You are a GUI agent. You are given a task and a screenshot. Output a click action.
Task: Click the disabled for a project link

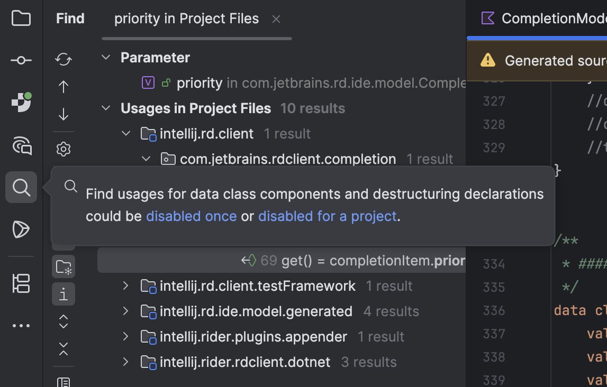coord(328,216)
